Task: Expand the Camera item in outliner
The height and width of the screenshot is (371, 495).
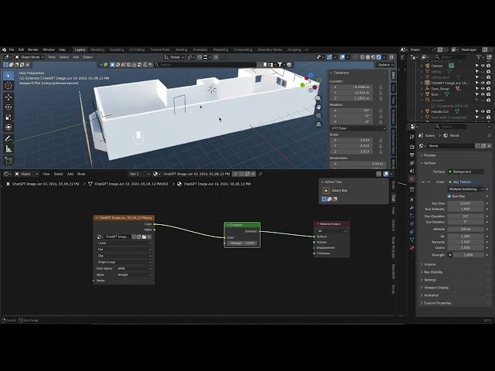Action: click(422, 66)
